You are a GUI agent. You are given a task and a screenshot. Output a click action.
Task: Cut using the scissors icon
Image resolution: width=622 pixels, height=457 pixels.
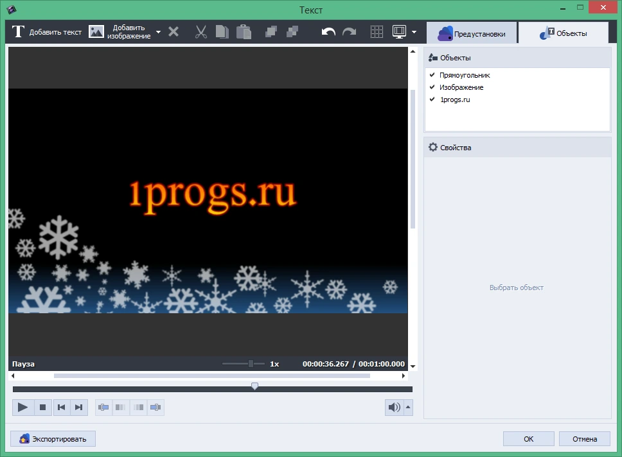[x=201, y=31]
